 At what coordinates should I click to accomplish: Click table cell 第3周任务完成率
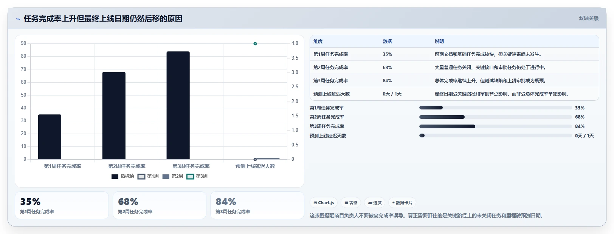coord(331,81)
